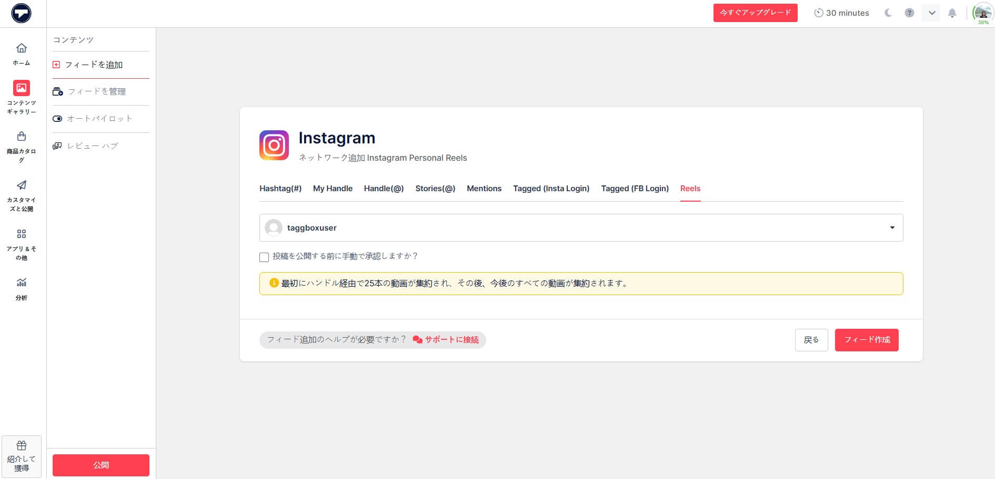Image resolution: width=995 pixels, height=479 pixels.
Task: Switch to the Handle(@) tab
Action: tap(384, 189)
